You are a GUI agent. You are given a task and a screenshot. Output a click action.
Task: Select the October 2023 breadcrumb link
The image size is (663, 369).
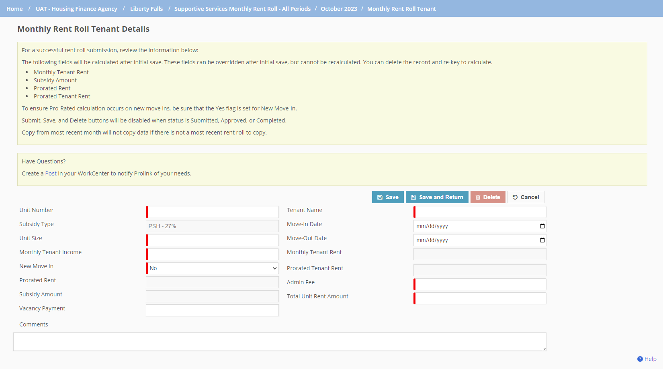tap(339, 9)
